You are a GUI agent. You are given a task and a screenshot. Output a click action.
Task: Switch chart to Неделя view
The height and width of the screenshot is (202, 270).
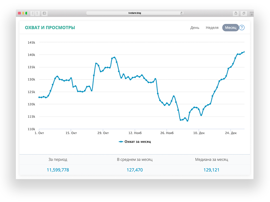[x=212, y=28]
